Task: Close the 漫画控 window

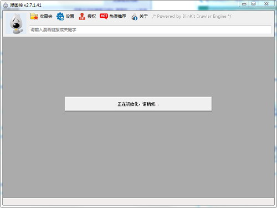Action: click(x=266, y=4)
